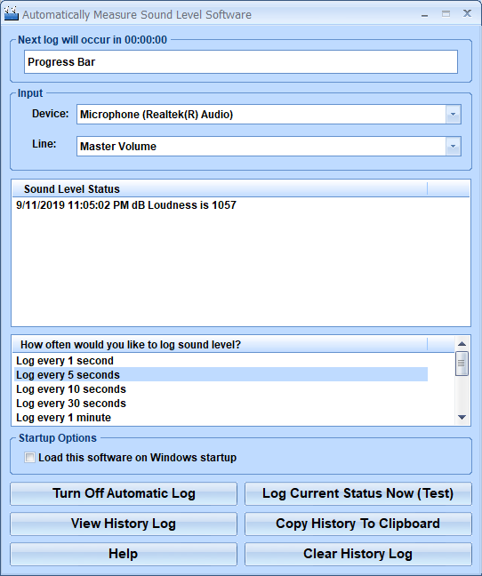Click the interval list scroll up arrow
Screen dimensions: 482x576
click(462, 344)
